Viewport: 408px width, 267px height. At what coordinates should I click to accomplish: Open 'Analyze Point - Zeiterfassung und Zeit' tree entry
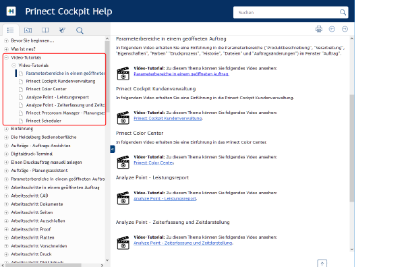(65, 105)
